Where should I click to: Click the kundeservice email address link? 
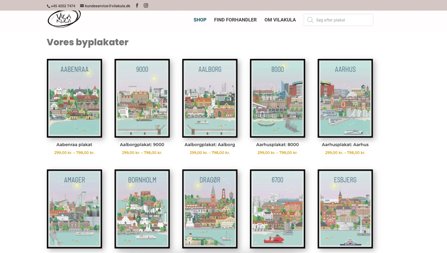tap(107, 6)
